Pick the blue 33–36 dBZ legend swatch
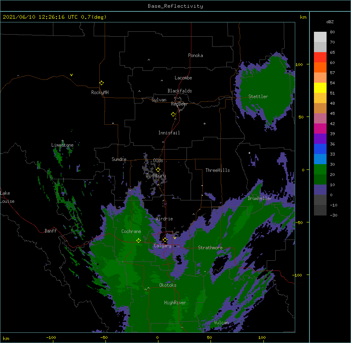The image size is (351, 343). tap(320, 149)
